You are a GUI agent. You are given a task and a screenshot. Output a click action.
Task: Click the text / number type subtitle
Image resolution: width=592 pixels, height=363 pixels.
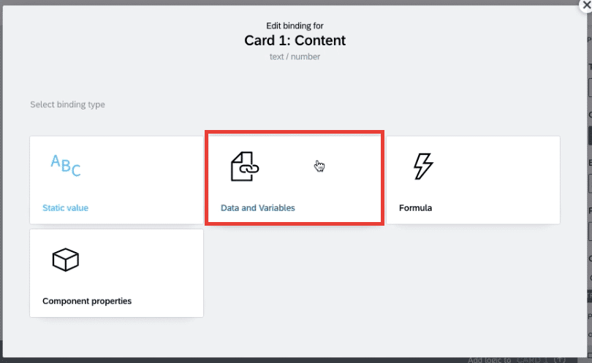point(295,56)
